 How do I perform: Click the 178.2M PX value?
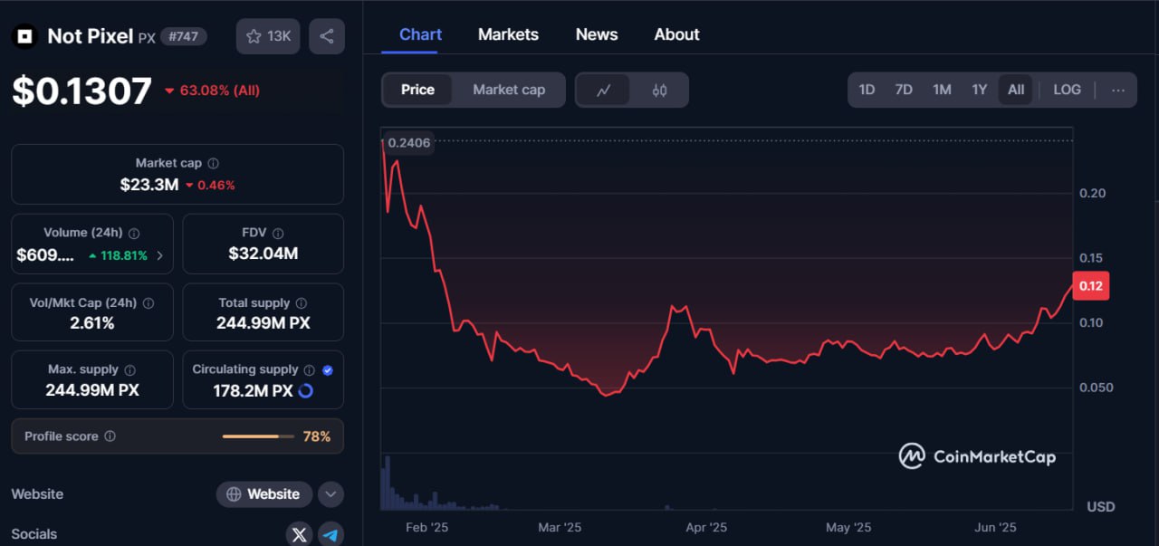pos(254,391)
